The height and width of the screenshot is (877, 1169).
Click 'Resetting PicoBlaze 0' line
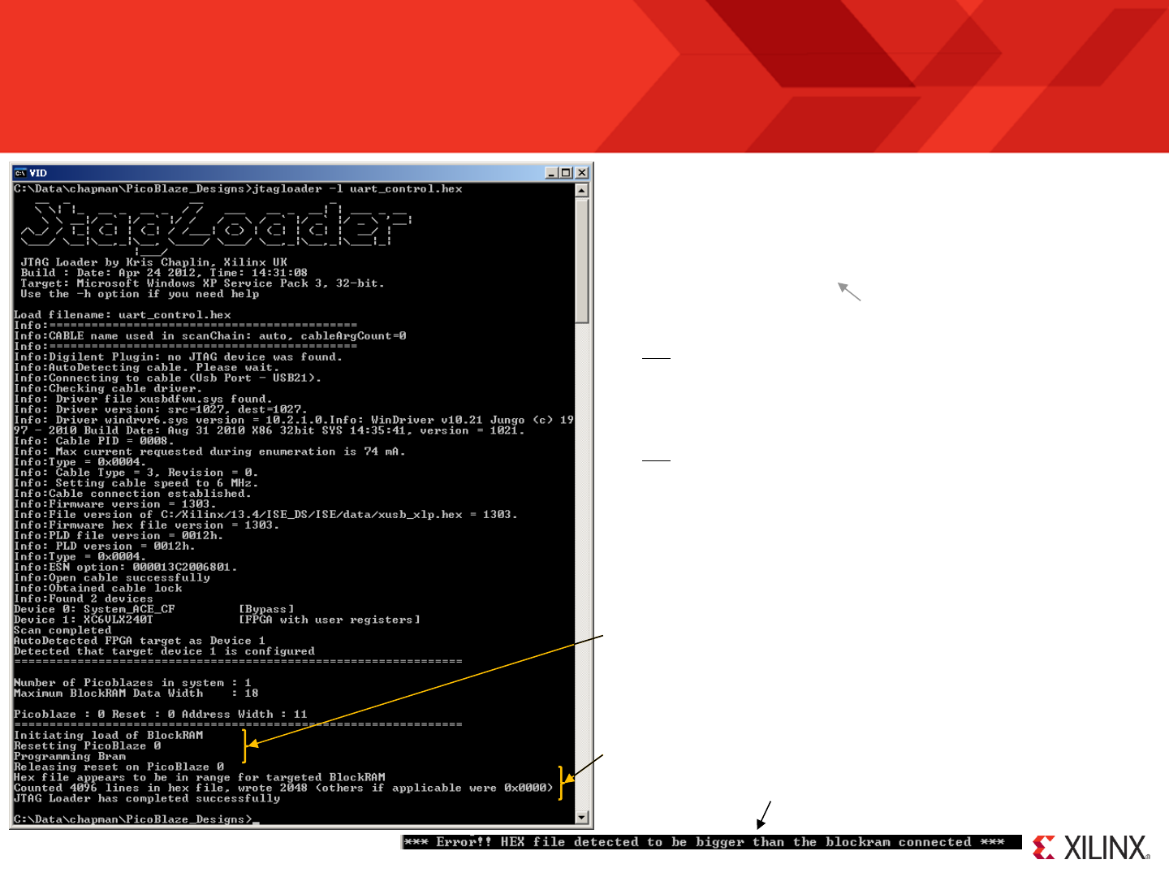point(88,746)
